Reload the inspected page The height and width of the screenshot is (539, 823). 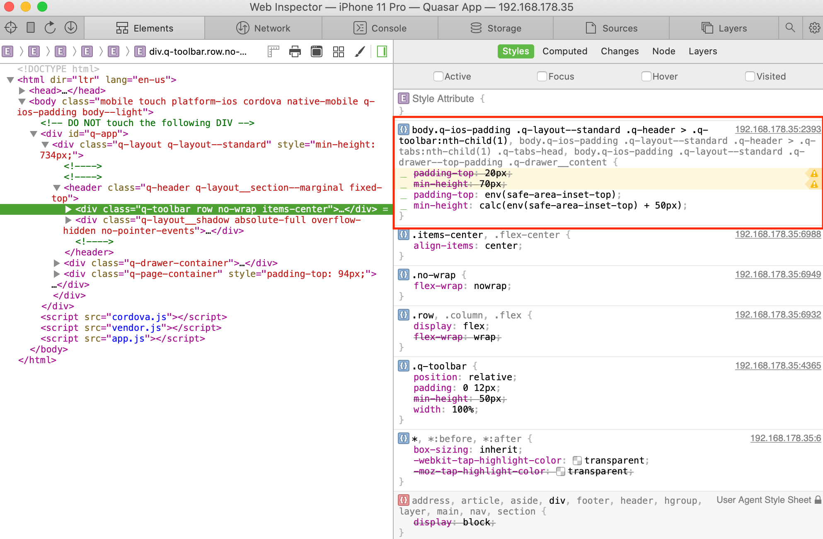(50, 28)
